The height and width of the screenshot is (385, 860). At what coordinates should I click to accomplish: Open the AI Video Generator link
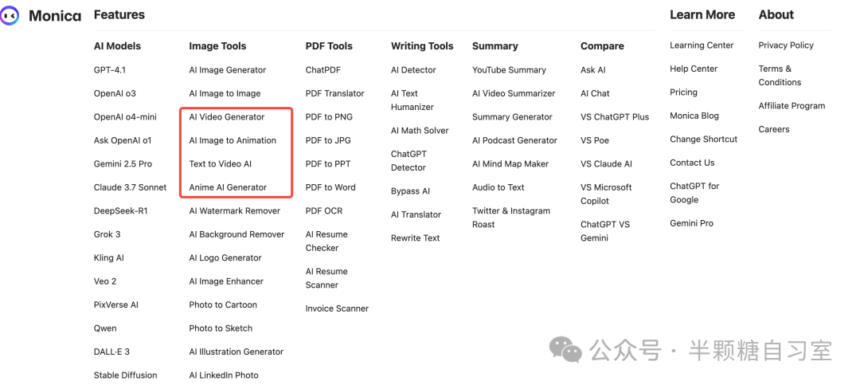(x=226, y=117)
